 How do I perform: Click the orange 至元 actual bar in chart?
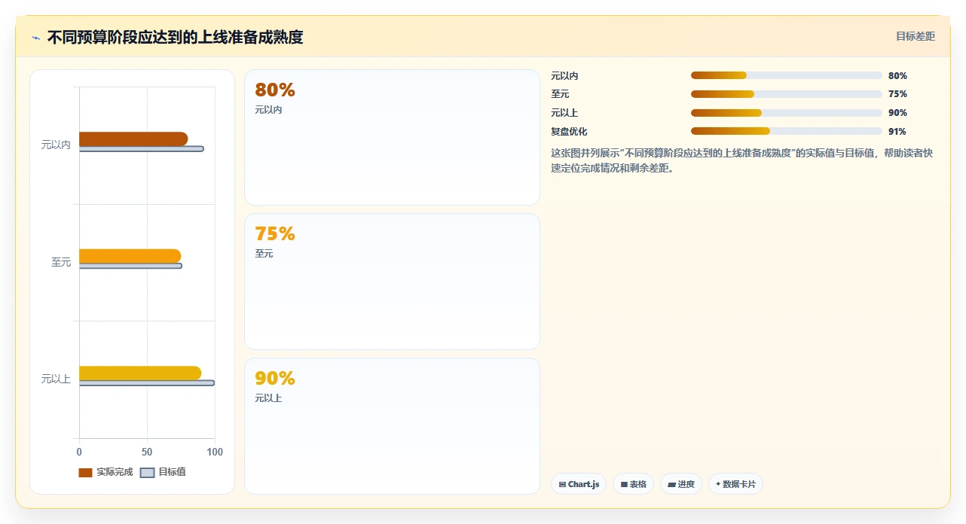[x=130, y=256]
